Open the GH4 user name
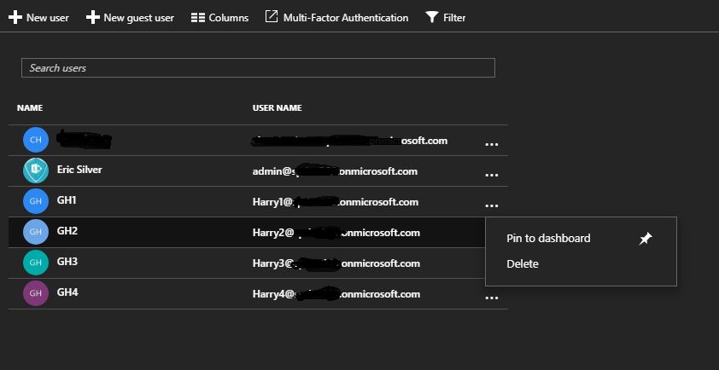The width and height of the screenshot is (719, 370). 67,292
